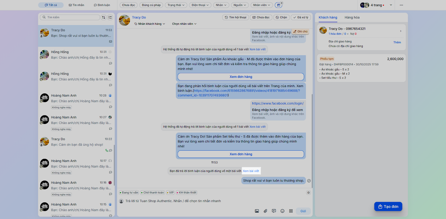Click Xem đơn hàng for Áo khoác gấu
446x219 pixels.
click(241, 77)
